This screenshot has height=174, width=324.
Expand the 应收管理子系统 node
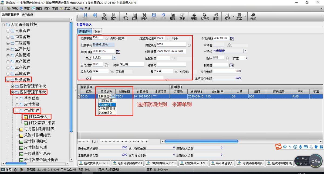point(12,86)
